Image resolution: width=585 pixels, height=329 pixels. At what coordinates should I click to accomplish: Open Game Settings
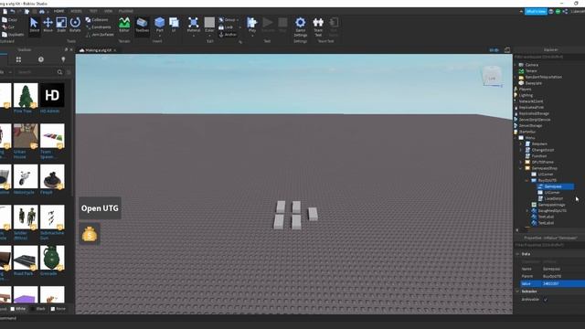tap(301, 27)
